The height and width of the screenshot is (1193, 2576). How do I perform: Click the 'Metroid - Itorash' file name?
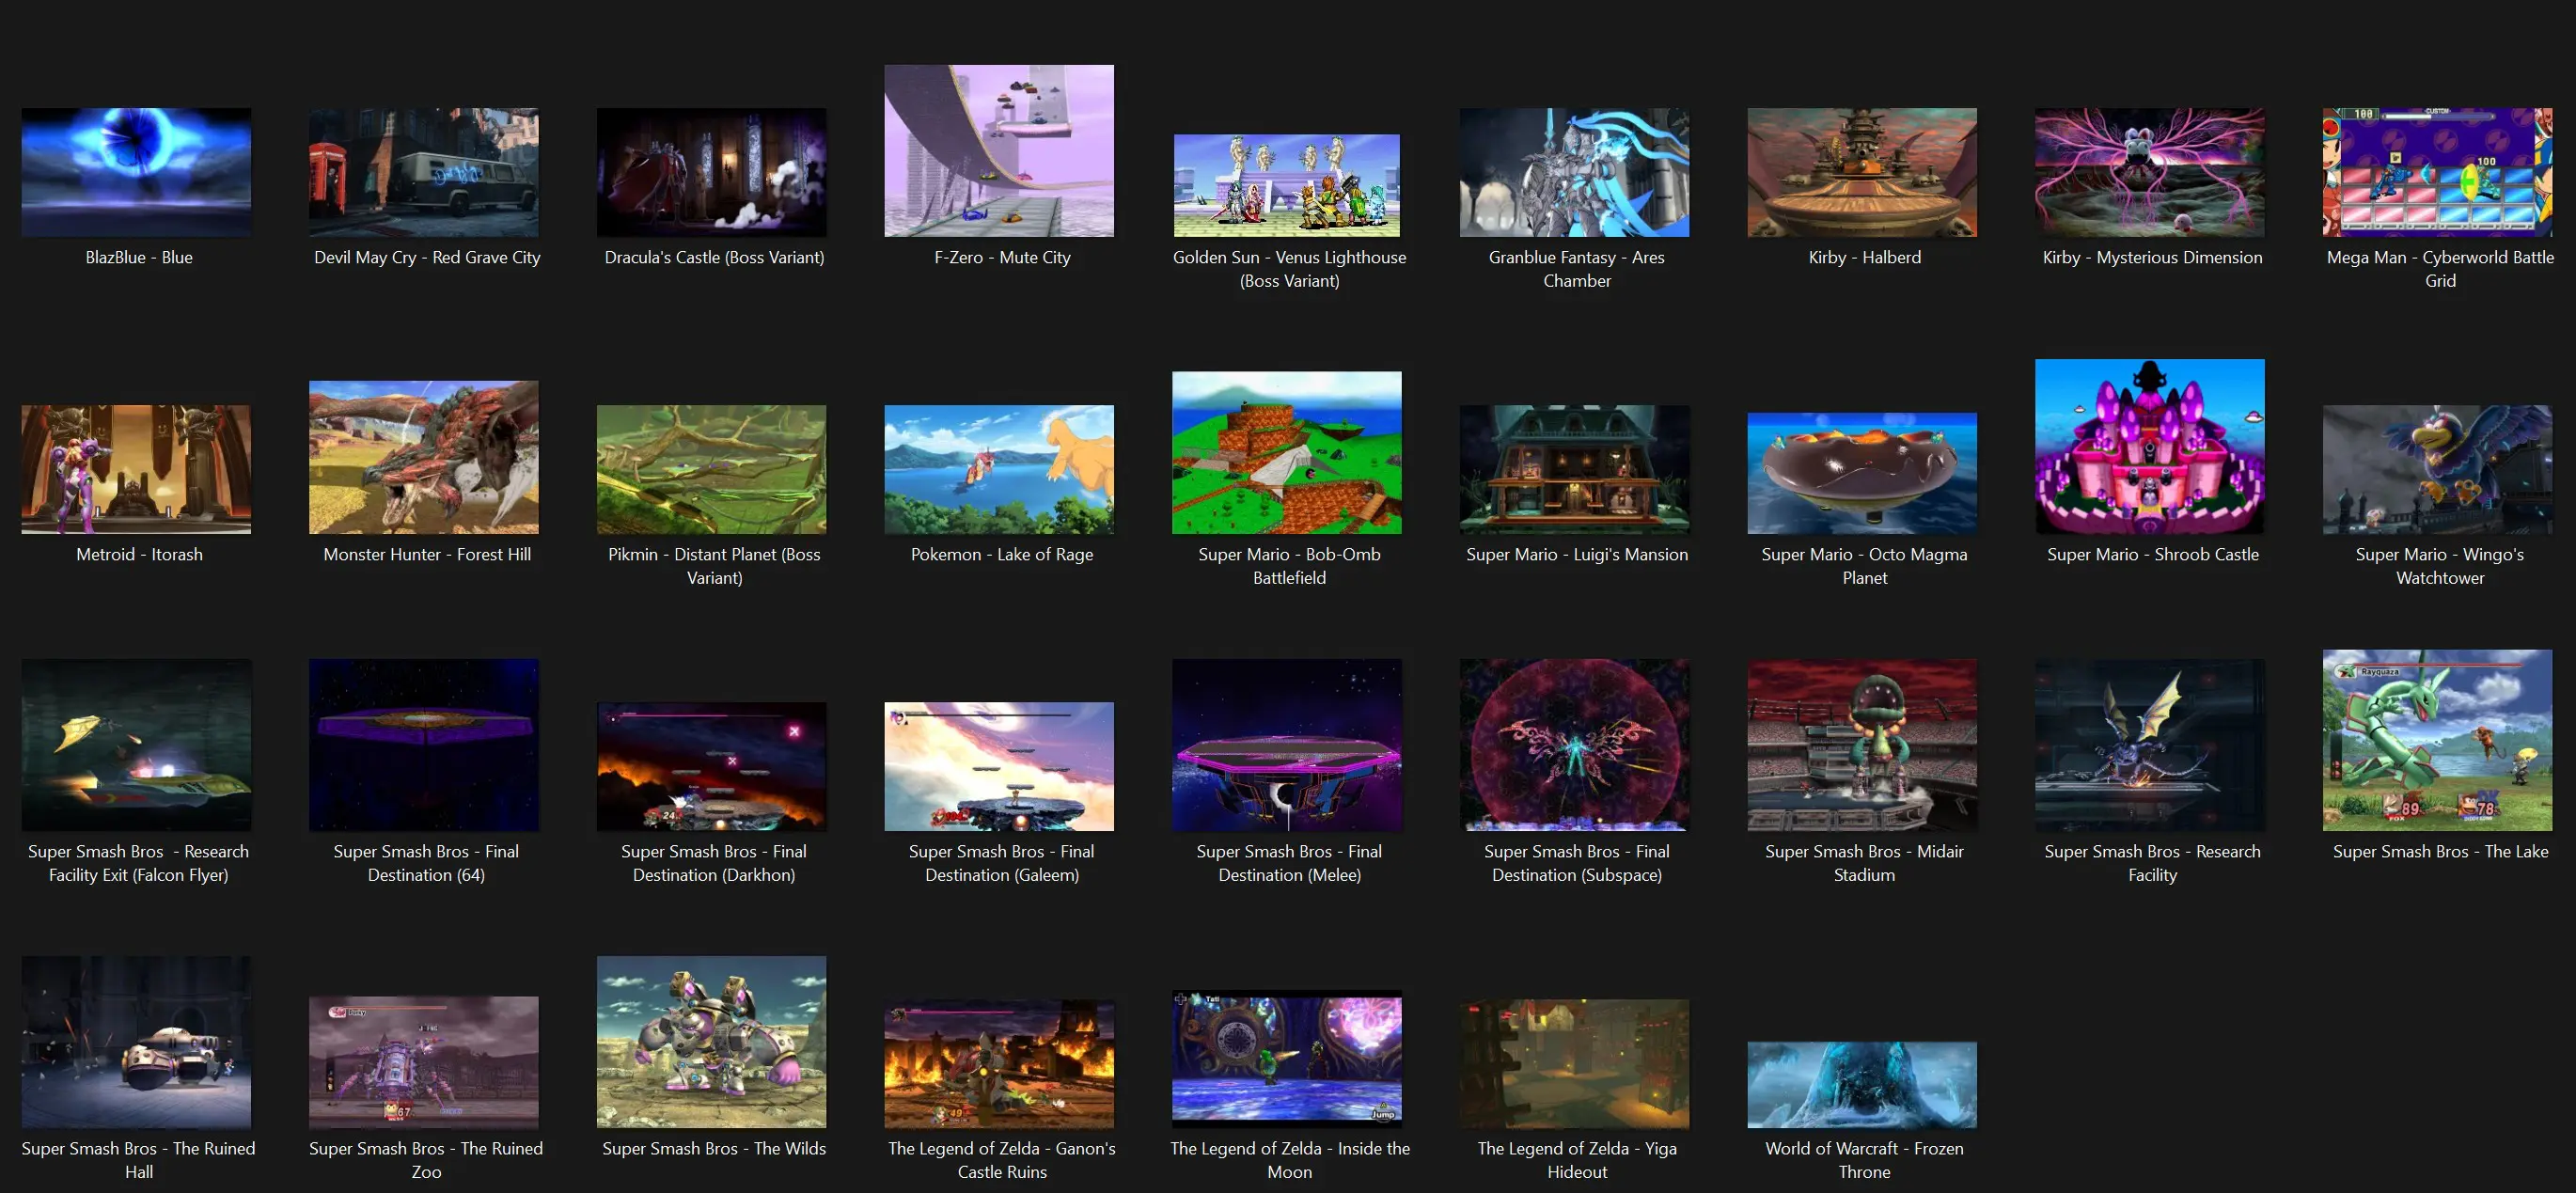click(x=139, y=554)
